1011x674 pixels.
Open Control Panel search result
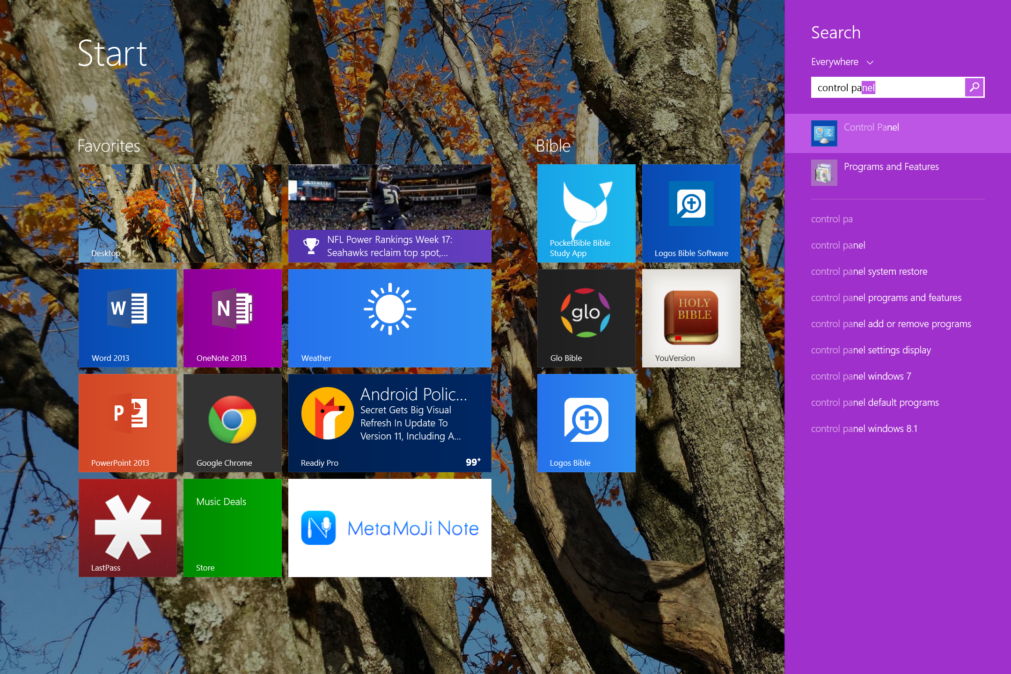(x=898, y=133)
